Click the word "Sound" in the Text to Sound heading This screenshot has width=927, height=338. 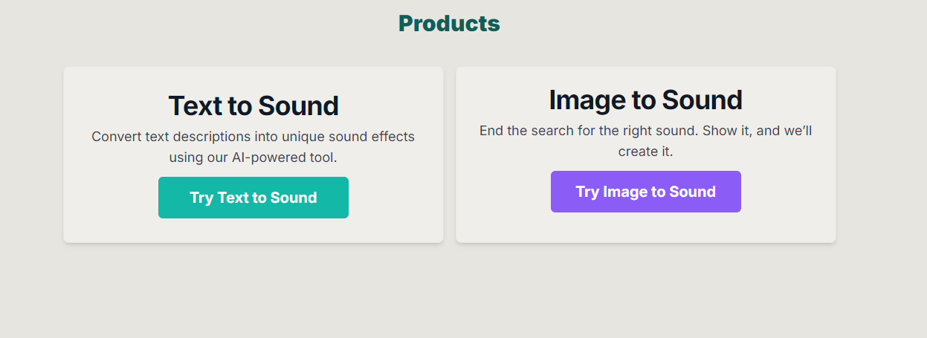point(297,106)
